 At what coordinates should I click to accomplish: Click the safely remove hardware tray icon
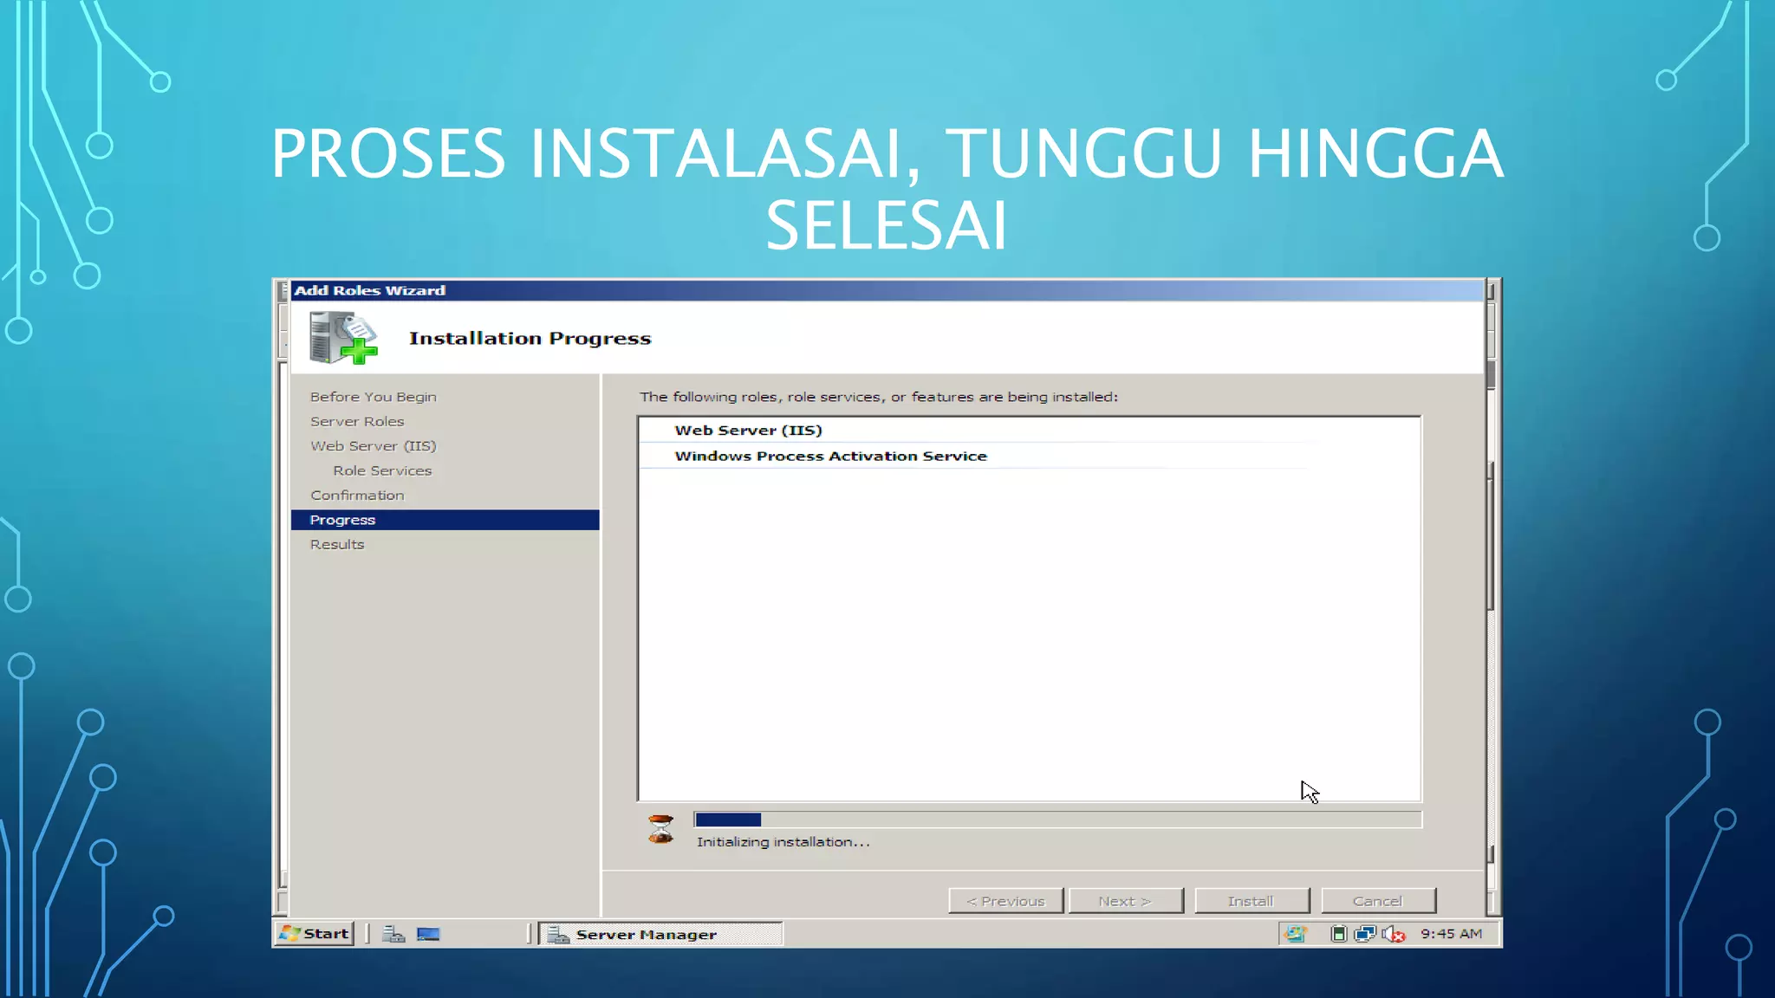click(1338, 934)
